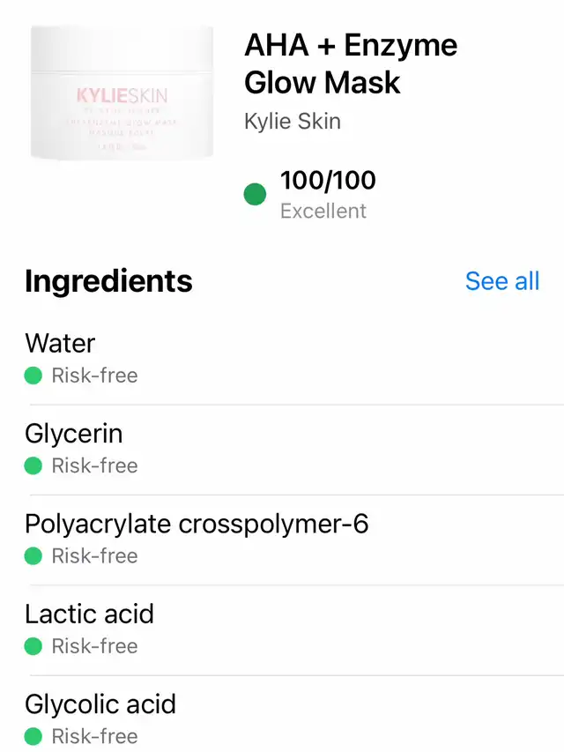Tap the green risk dot under Glycerin
The width and height of the screenshot is (564, 752).
33,465
